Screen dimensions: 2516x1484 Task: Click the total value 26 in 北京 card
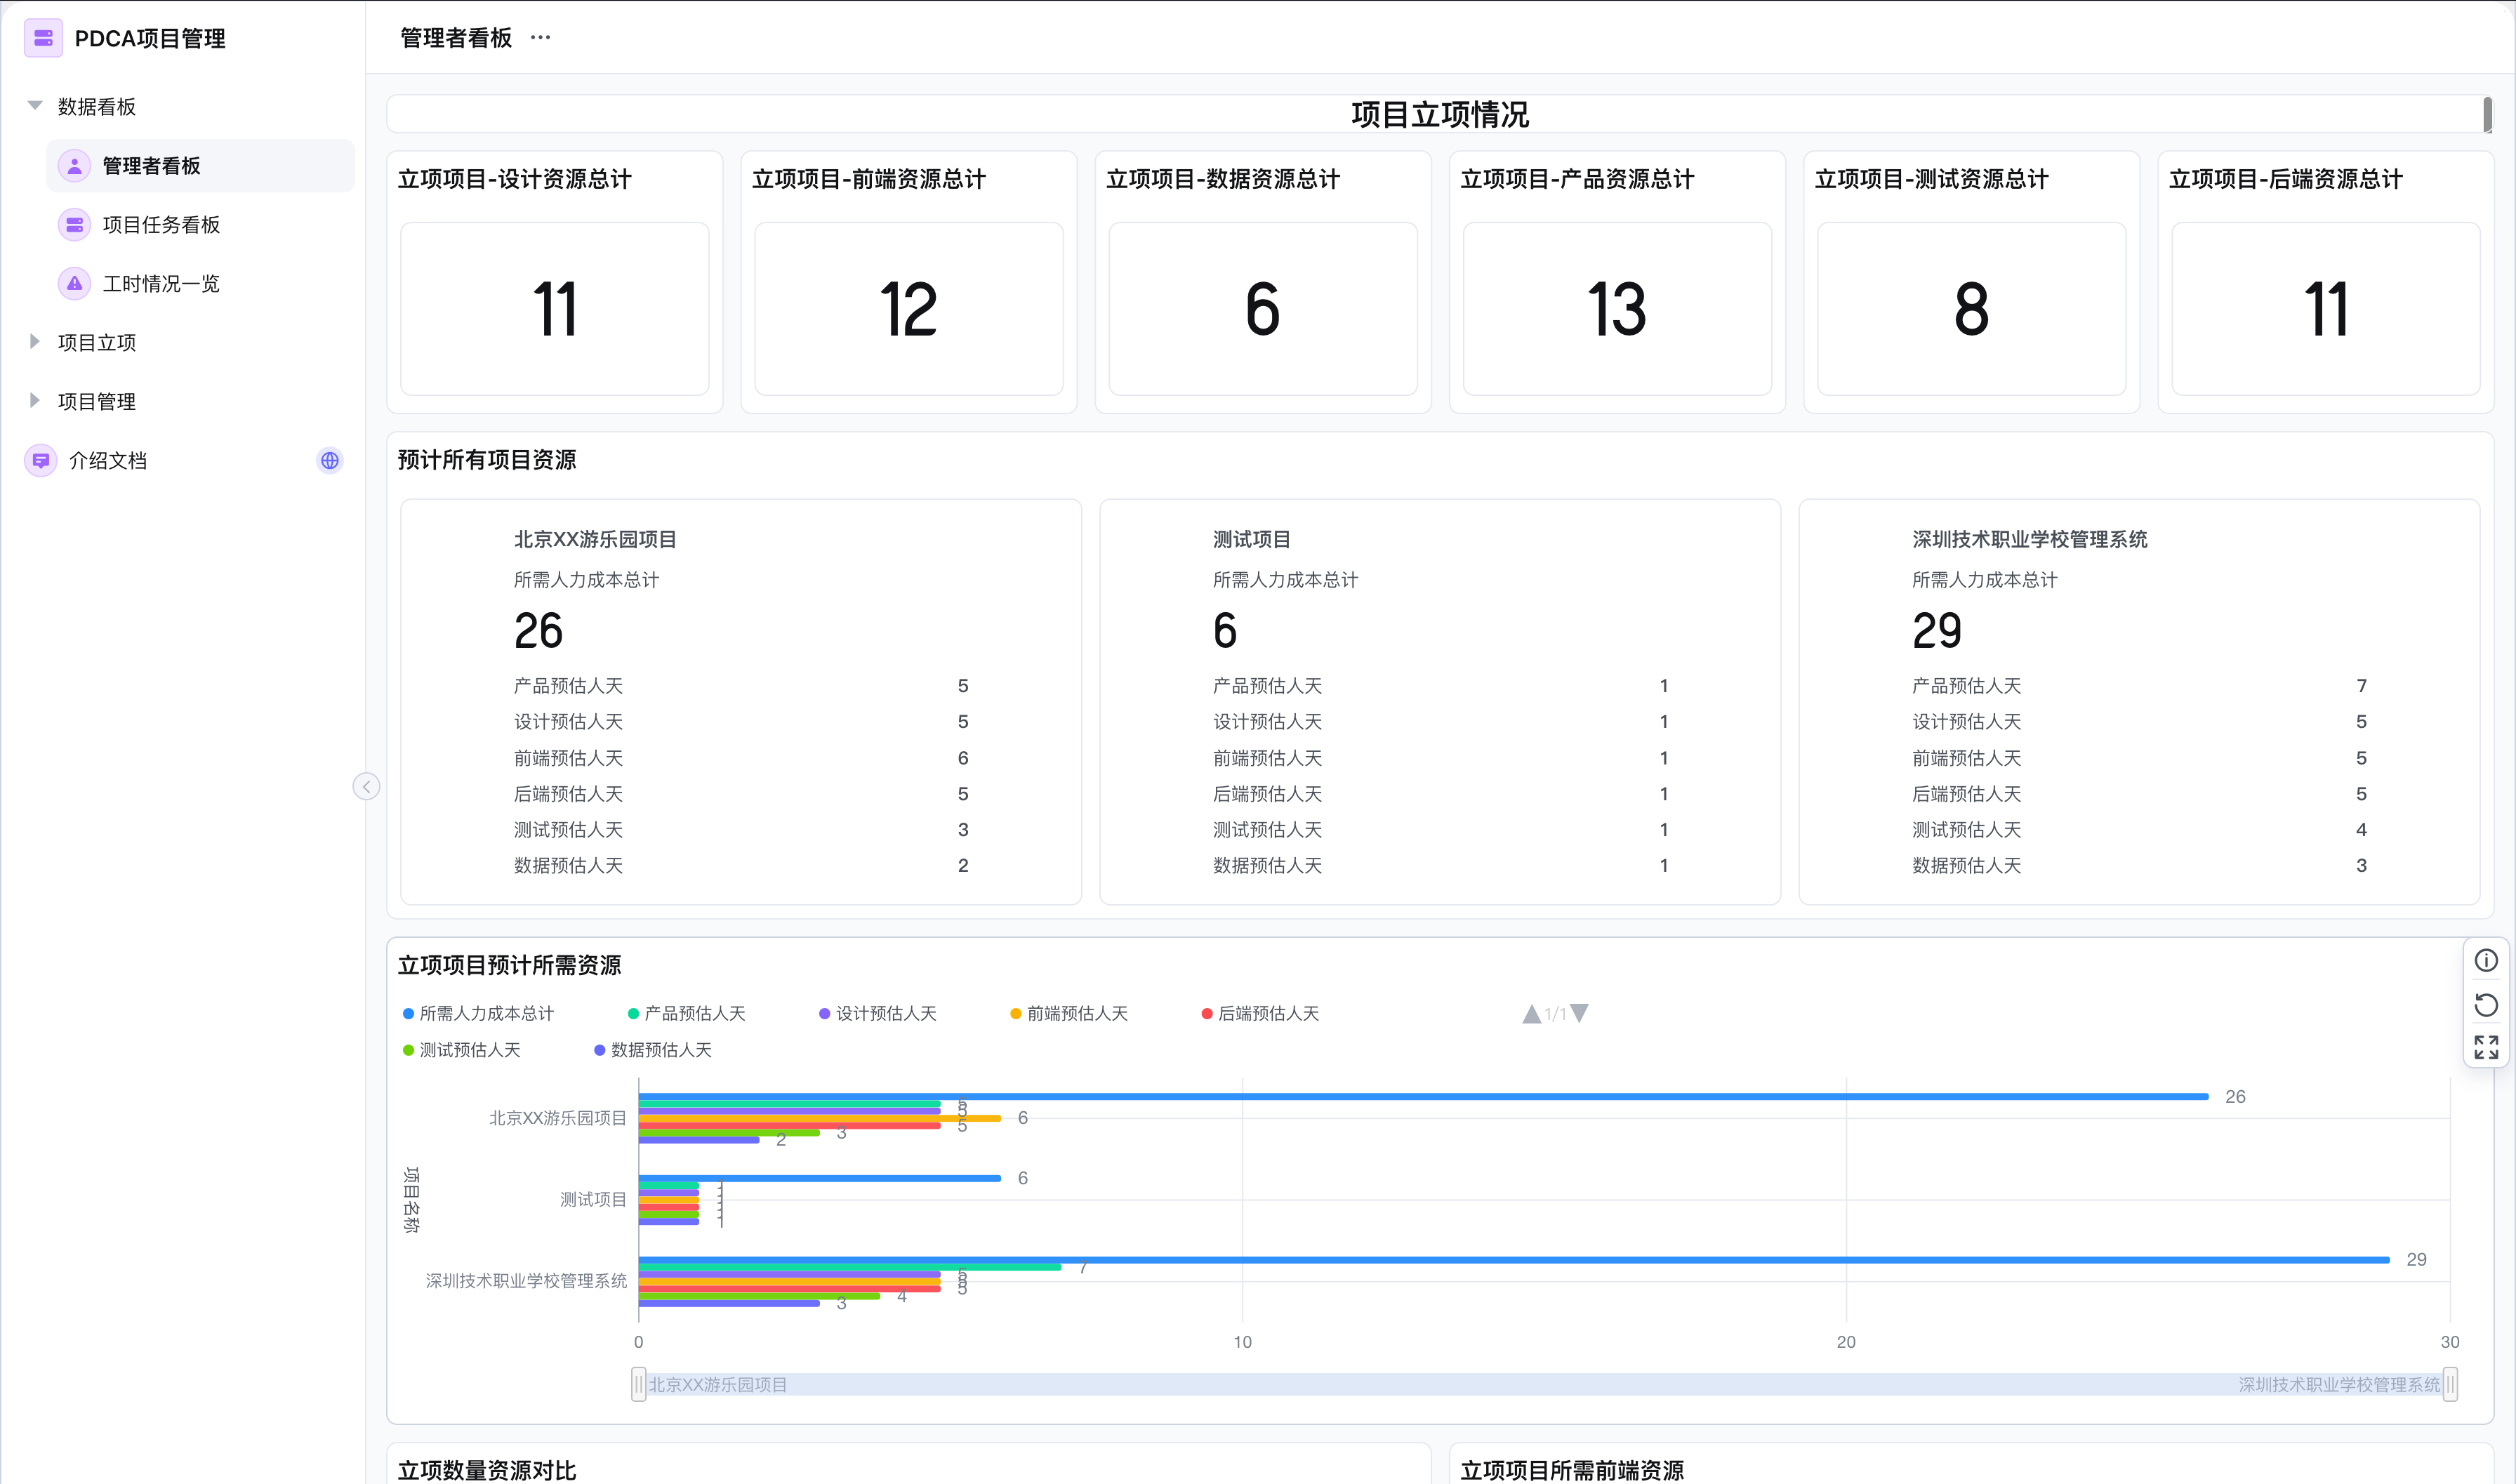(538, 631)
